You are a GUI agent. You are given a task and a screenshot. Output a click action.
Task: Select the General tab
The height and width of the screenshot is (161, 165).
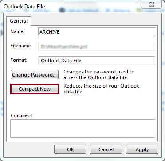[x=19, y=21]
